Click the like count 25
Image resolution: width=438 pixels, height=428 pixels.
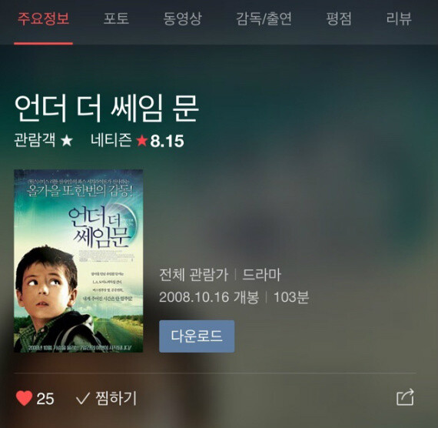[x=45, y=399]
